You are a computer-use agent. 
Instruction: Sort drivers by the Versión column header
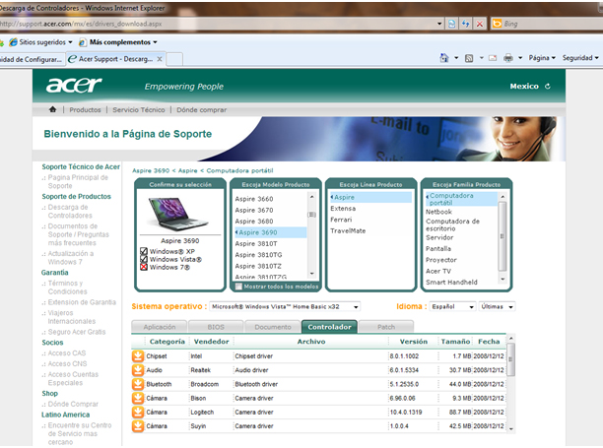[414, 342]
